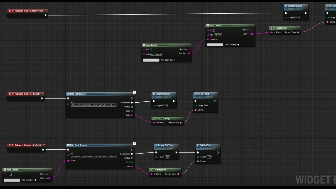The height and width of the screenshot is (189, 336).
Task: Click the latent clock icon on Http Get Request
Action: (x=134, y=92)
